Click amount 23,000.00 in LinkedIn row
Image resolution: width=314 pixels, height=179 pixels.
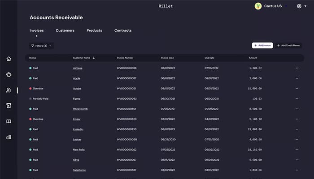pos(255,129)
